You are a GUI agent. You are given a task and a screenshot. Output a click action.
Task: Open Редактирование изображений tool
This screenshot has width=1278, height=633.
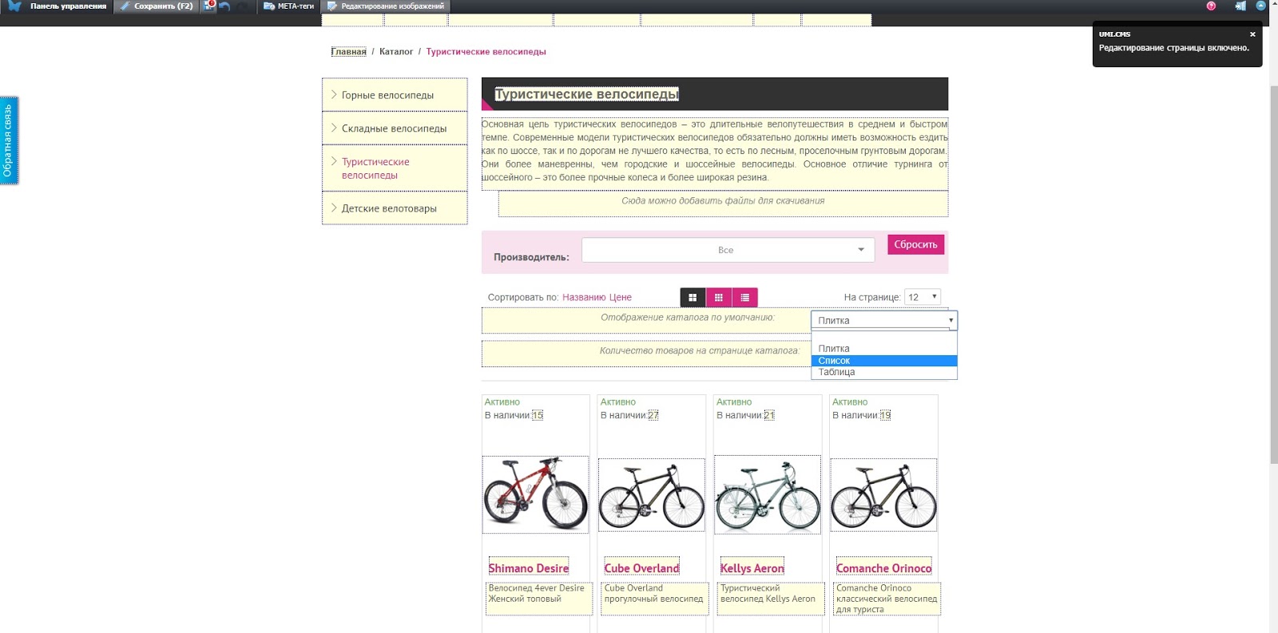point(386,6)
